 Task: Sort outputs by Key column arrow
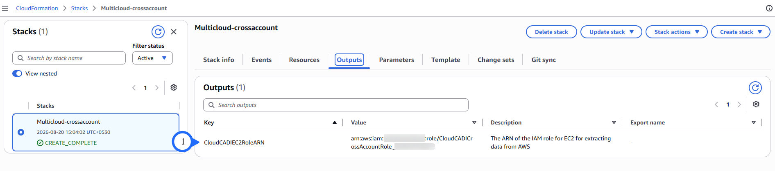tap(335, 122)
